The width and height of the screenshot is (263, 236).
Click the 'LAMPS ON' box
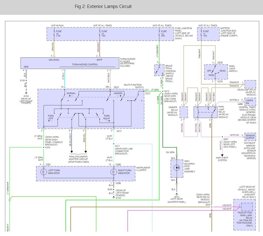250,102
